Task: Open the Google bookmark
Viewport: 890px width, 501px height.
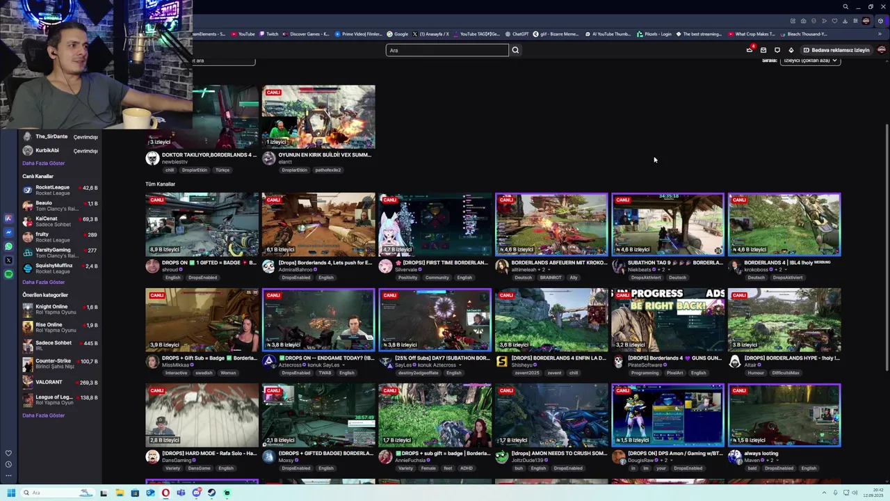Action: pyautogui.click(x=398, y=34)
